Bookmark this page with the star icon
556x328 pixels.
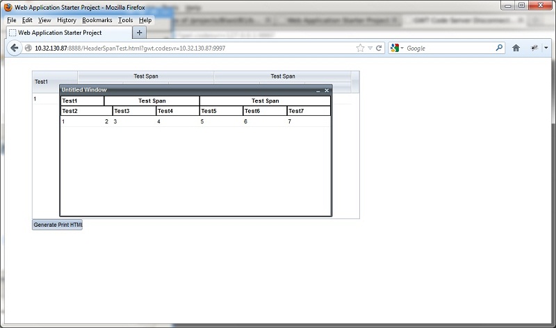(360, 49)
